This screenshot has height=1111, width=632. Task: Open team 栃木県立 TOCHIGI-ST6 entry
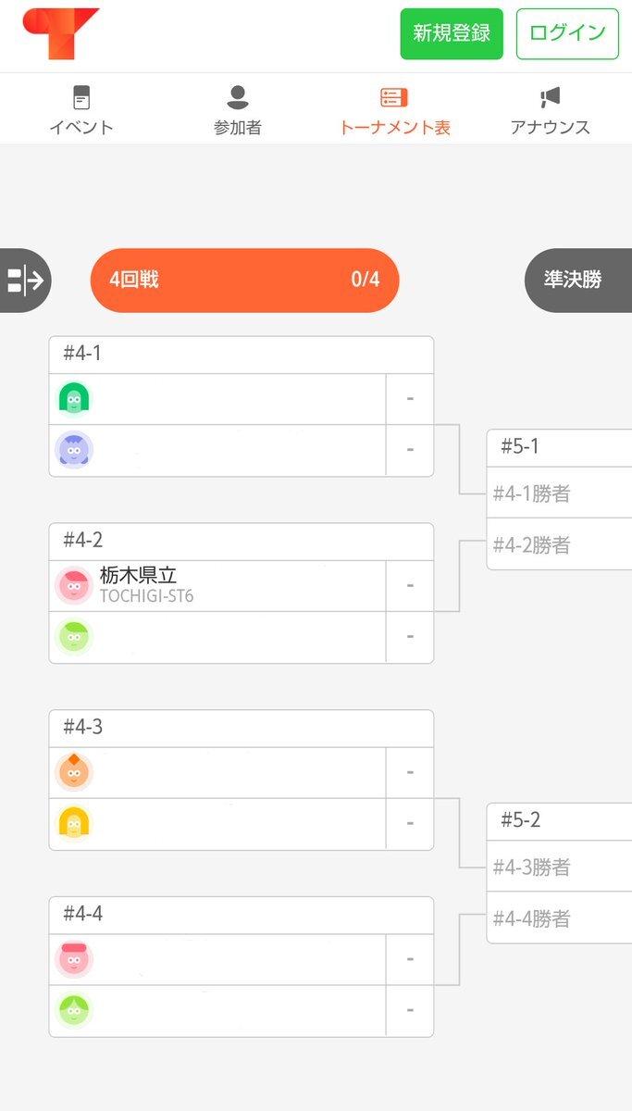[217, 586]
